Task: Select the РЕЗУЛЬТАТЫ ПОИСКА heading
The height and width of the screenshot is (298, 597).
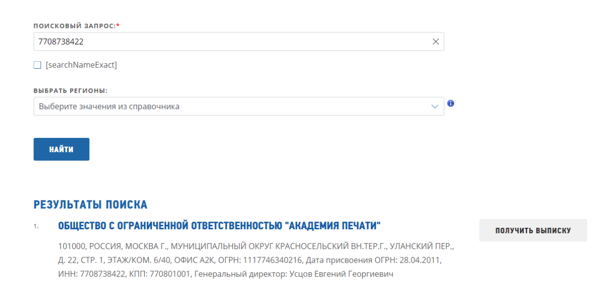Action: [x=91, y=204]
